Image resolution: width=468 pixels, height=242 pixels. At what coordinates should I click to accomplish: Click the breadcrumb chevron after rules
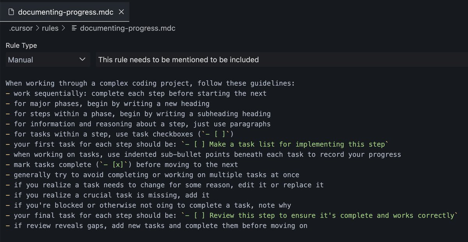pyautogui.click(x=62, y=28)
